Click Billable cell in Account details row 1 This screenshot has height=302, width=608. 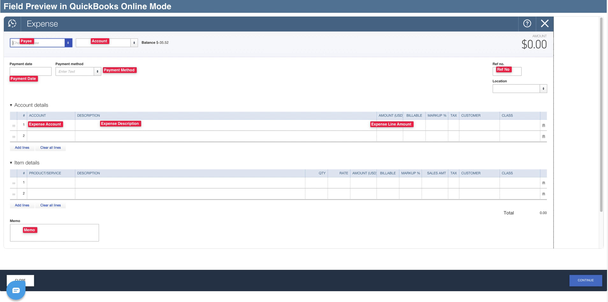[x=414, y=125]
